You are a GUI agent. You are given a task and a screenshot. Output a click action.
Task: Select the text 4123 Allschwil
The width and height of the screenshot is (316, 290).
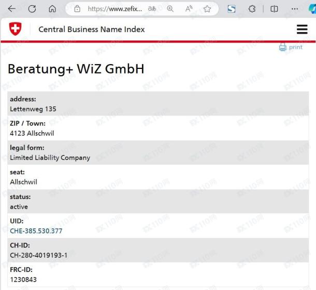point(32,134)
